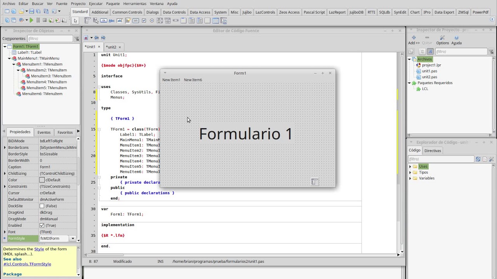Open the Ejecutar menu
Screen dimensions: 497x279
point(96,3)
